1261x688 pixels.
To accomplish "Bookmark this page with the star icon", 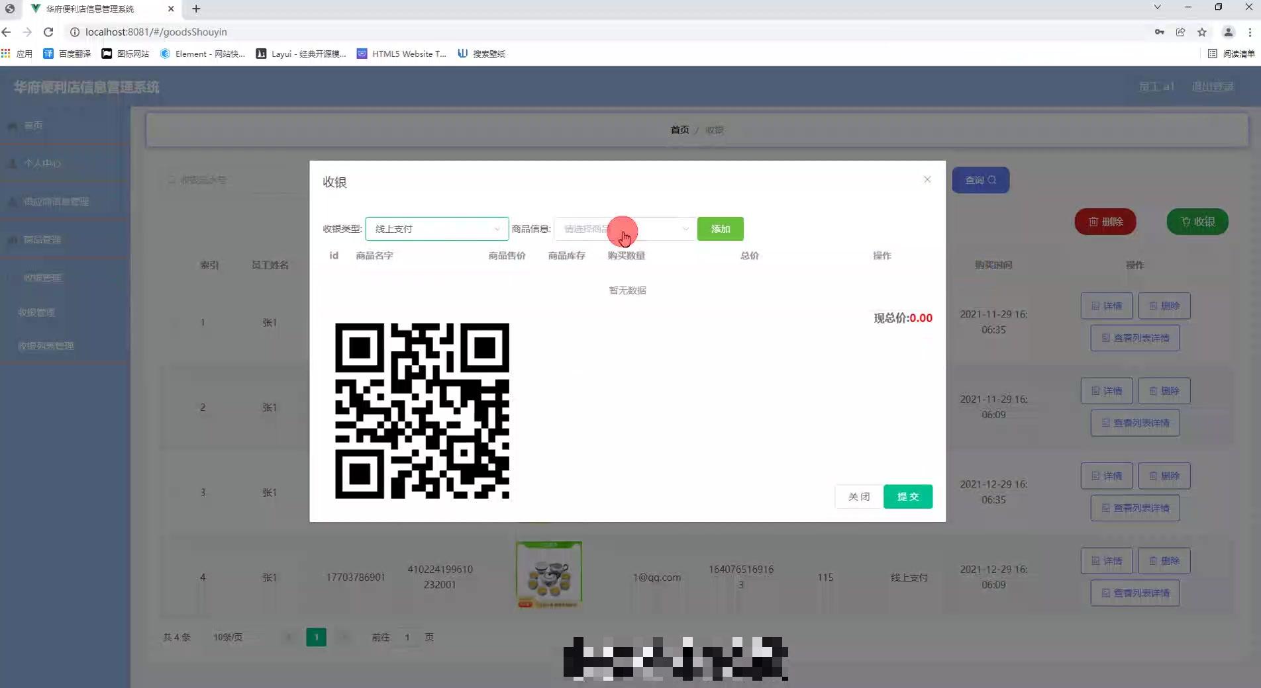I will pos(1202,32).
